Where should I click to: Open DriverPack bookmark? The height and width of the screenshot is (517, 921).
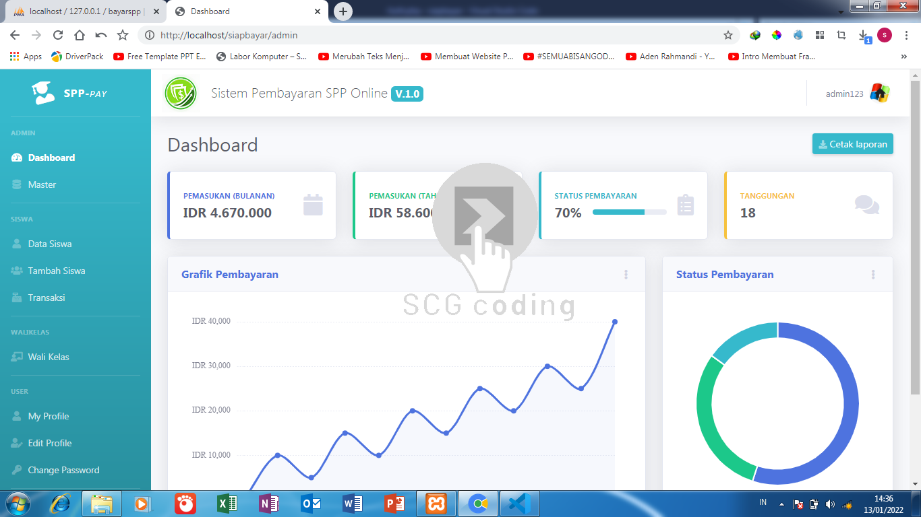coord(78,57)
